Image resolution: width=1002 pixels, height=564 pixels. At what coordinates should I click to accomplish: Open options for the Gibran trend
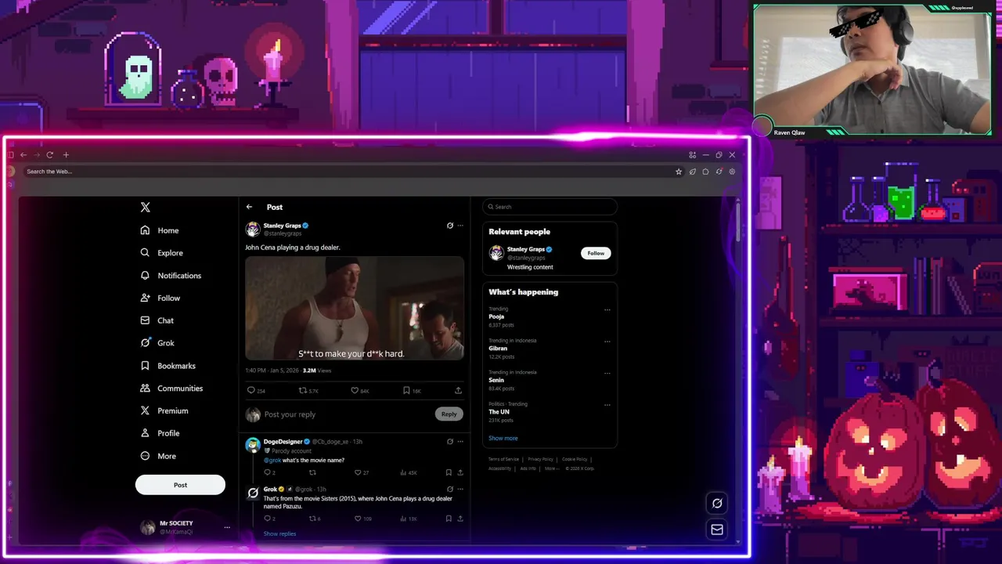(607, 342)
